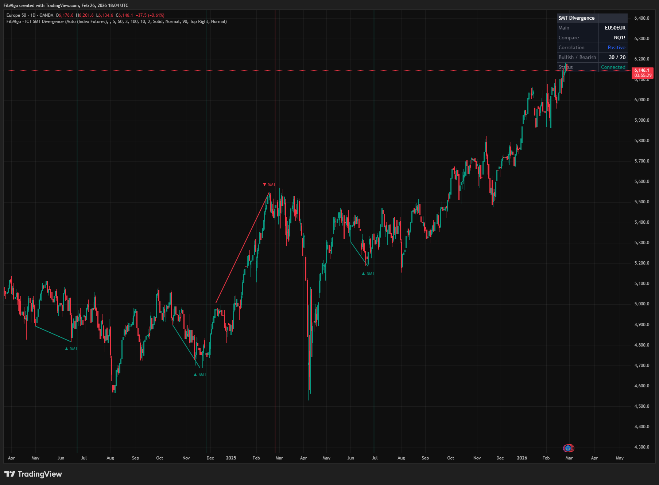
Task: Click the EU50EUR main symbol cell
Action: pyautogui.click(x=615, y=28)
